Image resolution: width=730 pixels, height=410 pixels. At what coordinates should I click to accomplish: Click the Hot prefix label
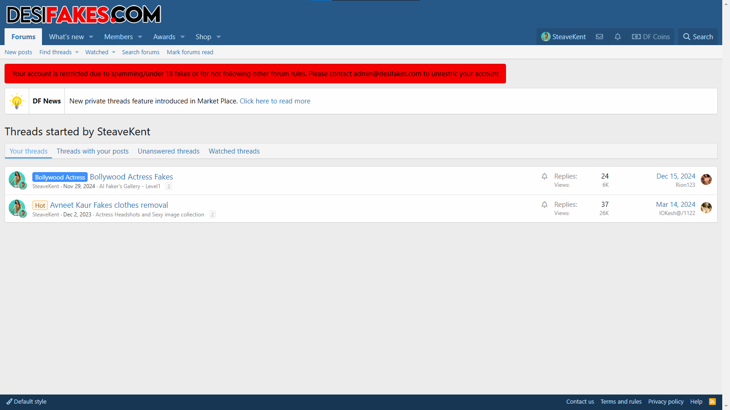tap(40, 205)
